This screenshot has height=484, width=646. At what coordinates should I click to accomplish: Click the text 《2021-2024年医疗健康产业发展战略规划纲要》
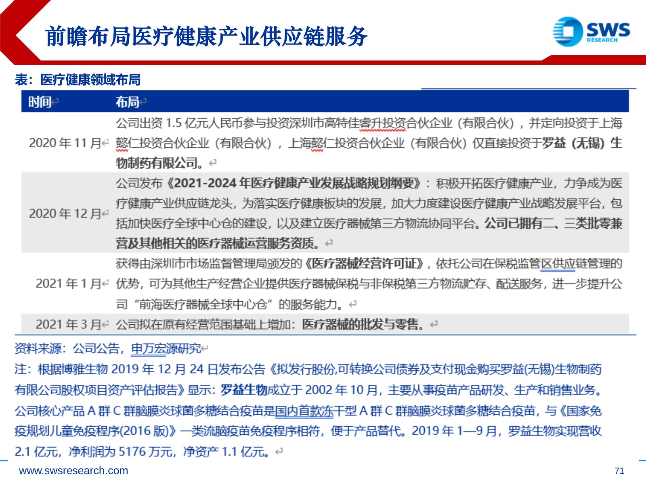[294, 183]
